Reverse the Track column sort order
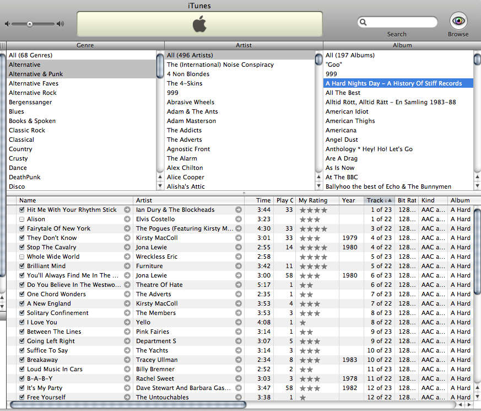The height and width of the screenshot is (411, 481). (x=379, y=200)
